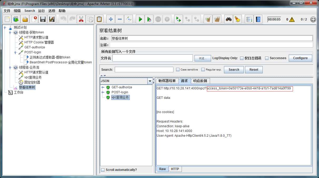319x178 pixels.
Task: Collapse the 线程组-获取token node
Action: coord(10,32)
